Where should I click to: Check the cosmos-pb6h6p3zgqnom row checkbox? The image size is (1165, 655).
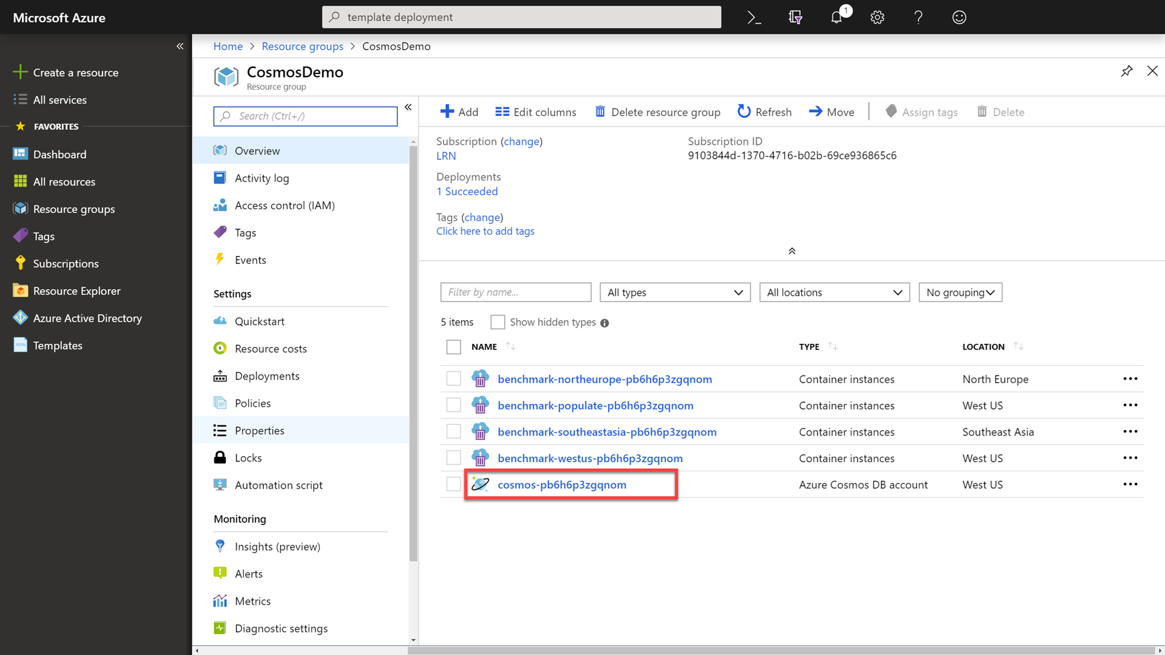click(453, 484)
